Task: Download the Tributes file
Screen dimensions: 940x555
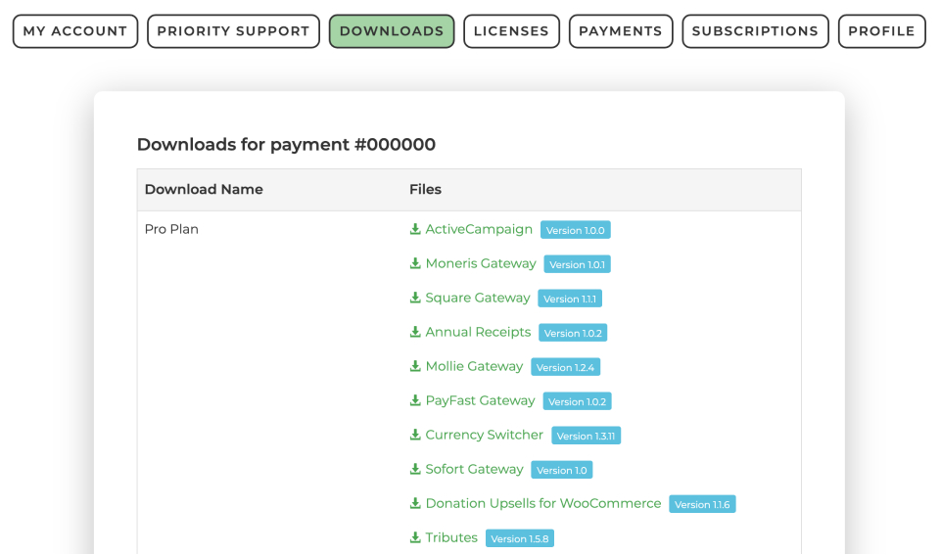Action: coord(450,537)
